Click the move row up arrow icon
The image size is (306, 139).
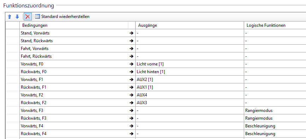tap(10, 17)
